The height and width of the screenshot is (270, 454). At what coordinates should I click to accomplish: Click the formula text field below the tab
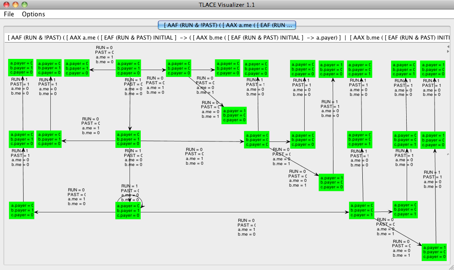pyautogui.click(x=224, y=37)
